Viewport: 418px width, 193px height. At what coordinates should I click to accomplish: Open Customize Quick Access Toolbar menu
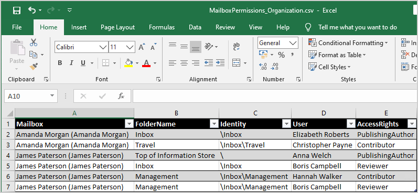click(70, 10)
